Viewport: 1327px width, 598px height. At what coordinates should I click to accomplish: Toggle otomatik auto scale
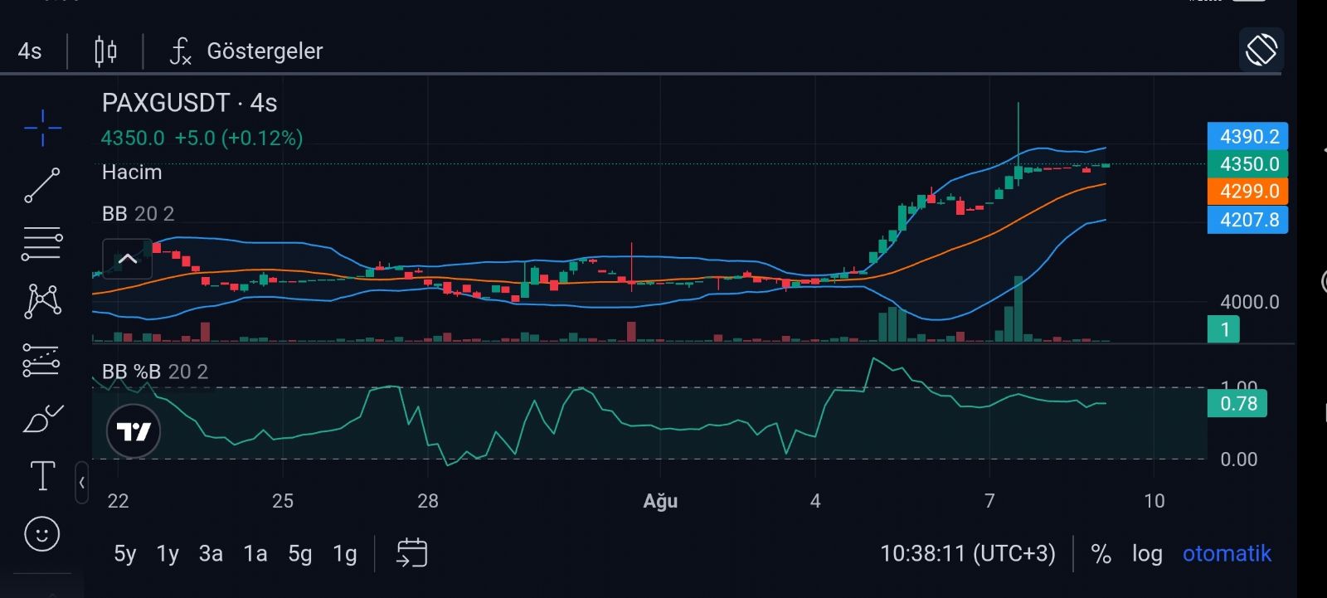(x=1227, y=553)
